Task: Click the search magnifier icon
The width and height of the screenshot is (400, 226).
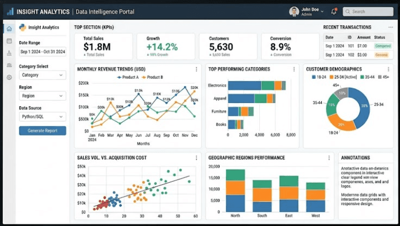Action: pos(348,12)
